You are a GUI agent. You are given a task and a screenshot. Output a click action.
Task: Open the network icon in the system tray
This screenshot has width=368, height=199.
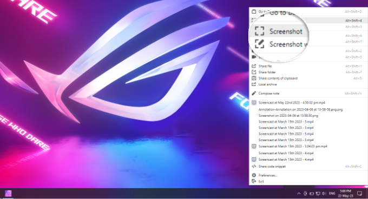(318, 194)
